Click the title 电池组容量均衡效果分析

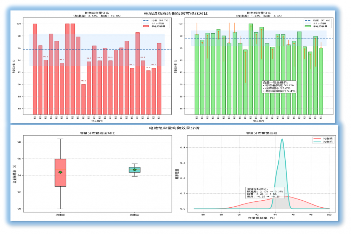pos(174,128)
